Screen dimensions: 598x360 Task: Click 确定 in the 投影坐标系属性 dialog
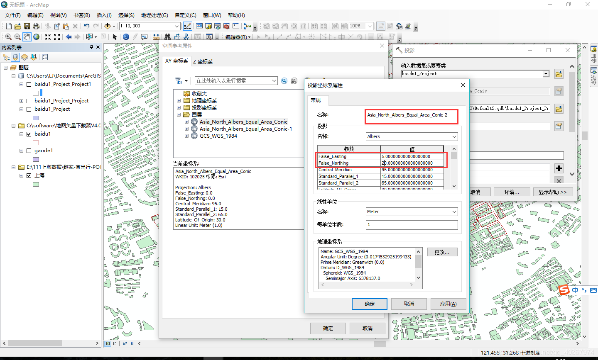[x=370, y=304]
